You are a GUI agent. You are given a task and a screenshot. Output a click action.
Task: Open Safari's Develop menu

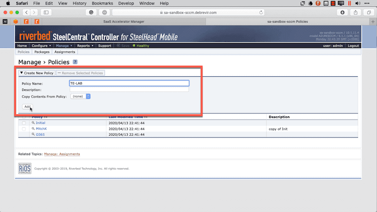(x=126, y=3)
